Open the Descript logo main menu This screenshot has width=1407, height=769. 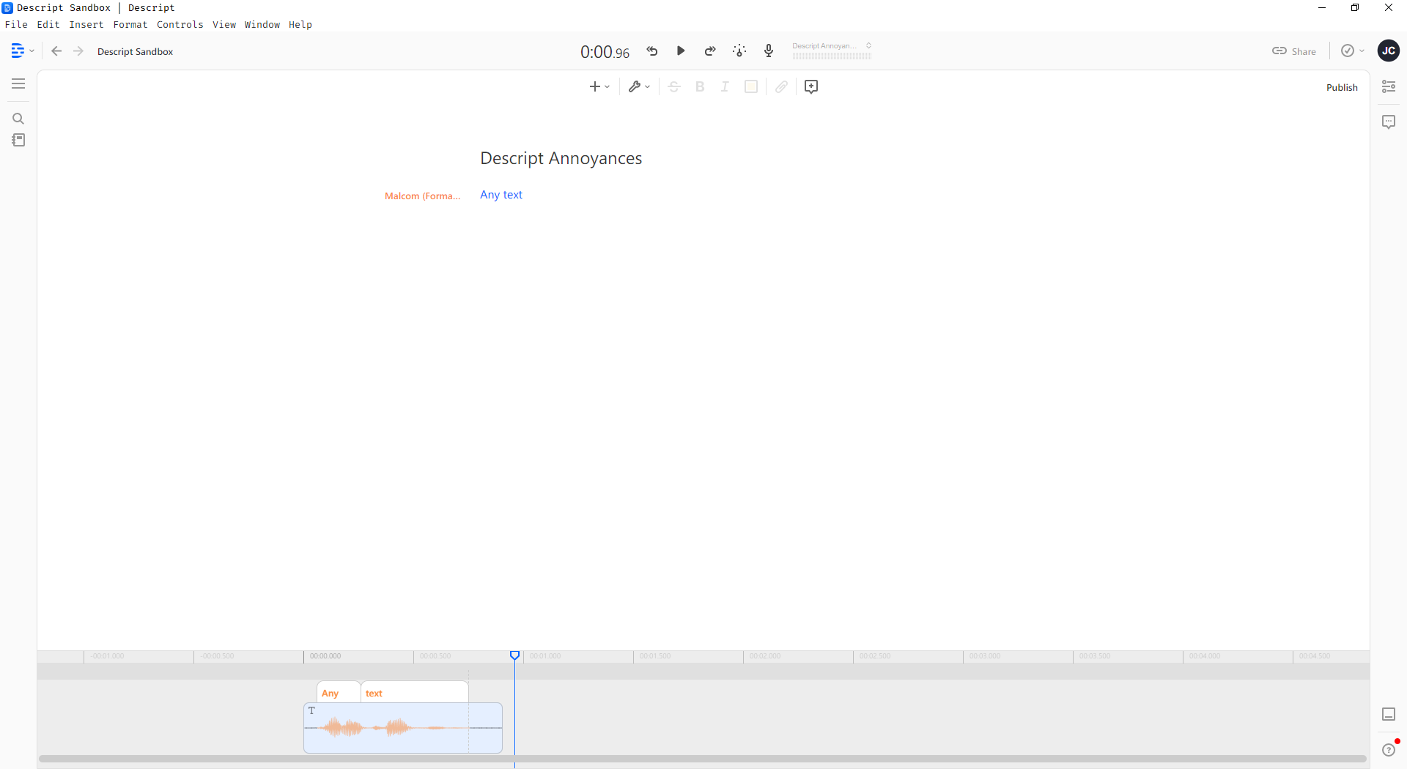(18, 51)
